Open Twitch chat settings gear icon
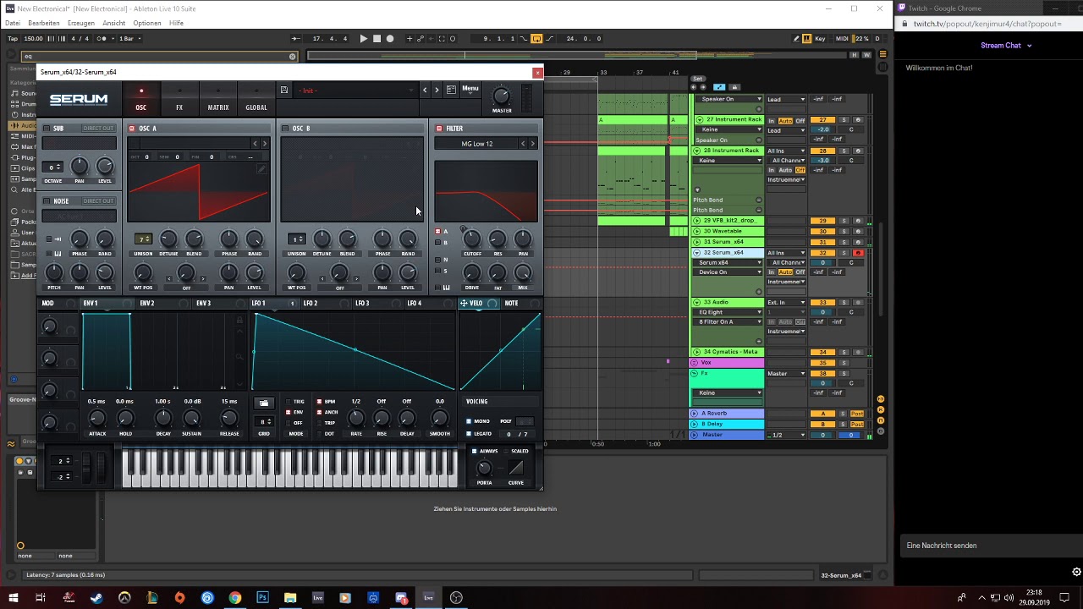The width and height of the screenshot is (1083, 609). pyautogui.click(x=1076, y=572)
